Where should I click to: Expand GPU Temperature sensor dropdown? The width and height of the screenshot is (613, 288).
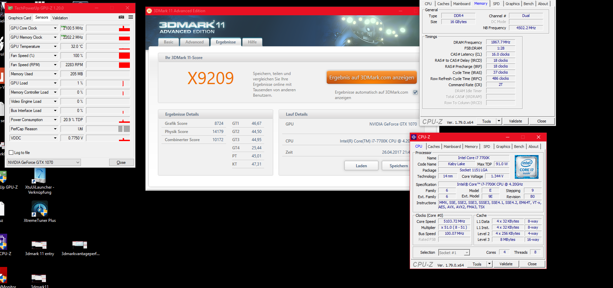coord(55,46)
